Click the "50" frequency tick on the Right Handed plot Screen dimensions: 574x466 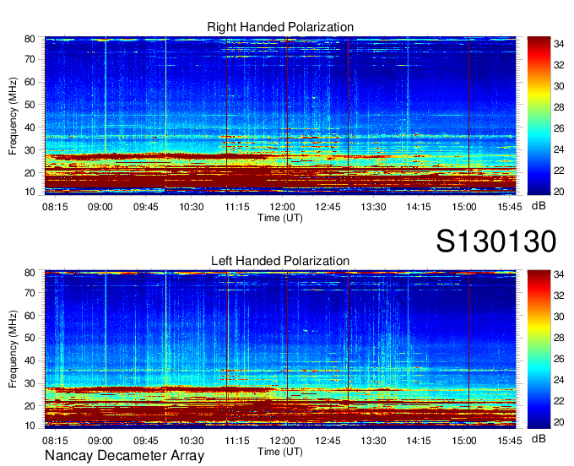(x=30, y=105)
